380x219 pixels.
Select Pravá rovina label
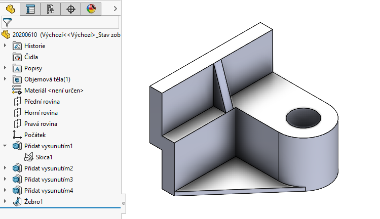pos(41,124)
